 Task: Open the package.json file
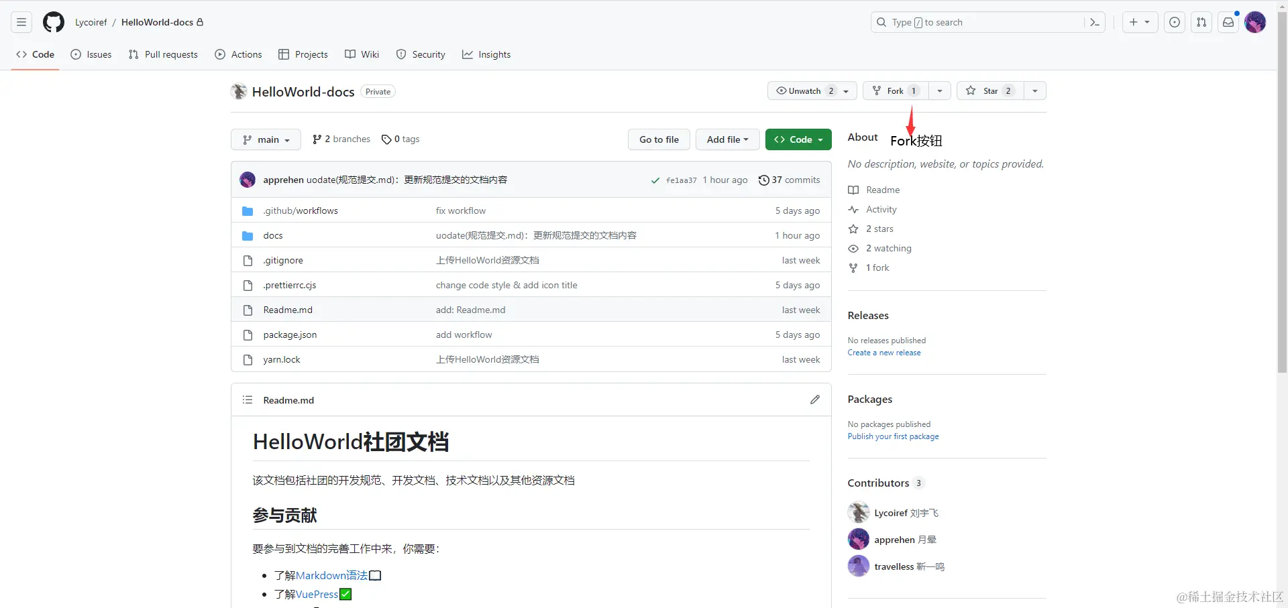[290, 335]
